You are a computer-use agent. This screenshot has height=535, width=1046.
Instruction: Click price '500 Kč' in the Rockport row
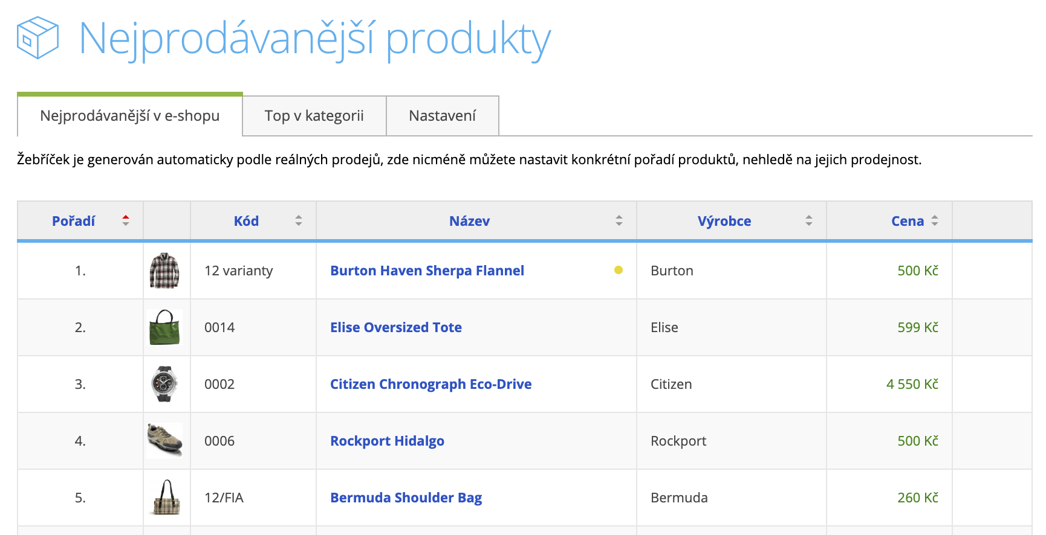pos(918,441)
